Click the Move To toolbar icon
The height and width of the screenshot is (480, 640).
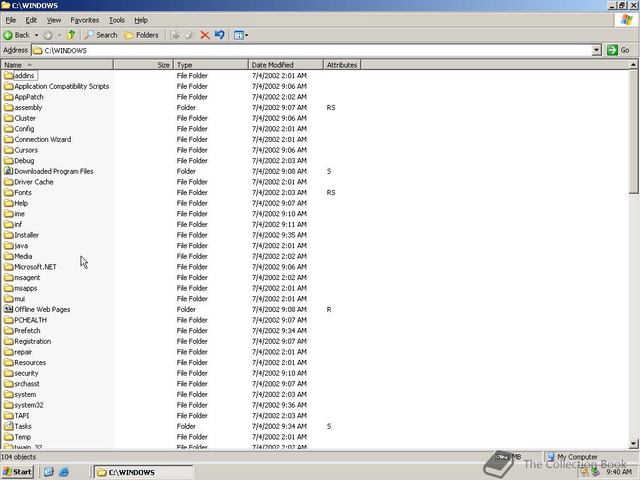(175, 35)
